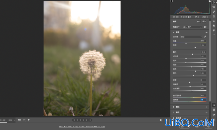
Task: Click the 清晰度 clarity value field
Action: click(203, 84)
